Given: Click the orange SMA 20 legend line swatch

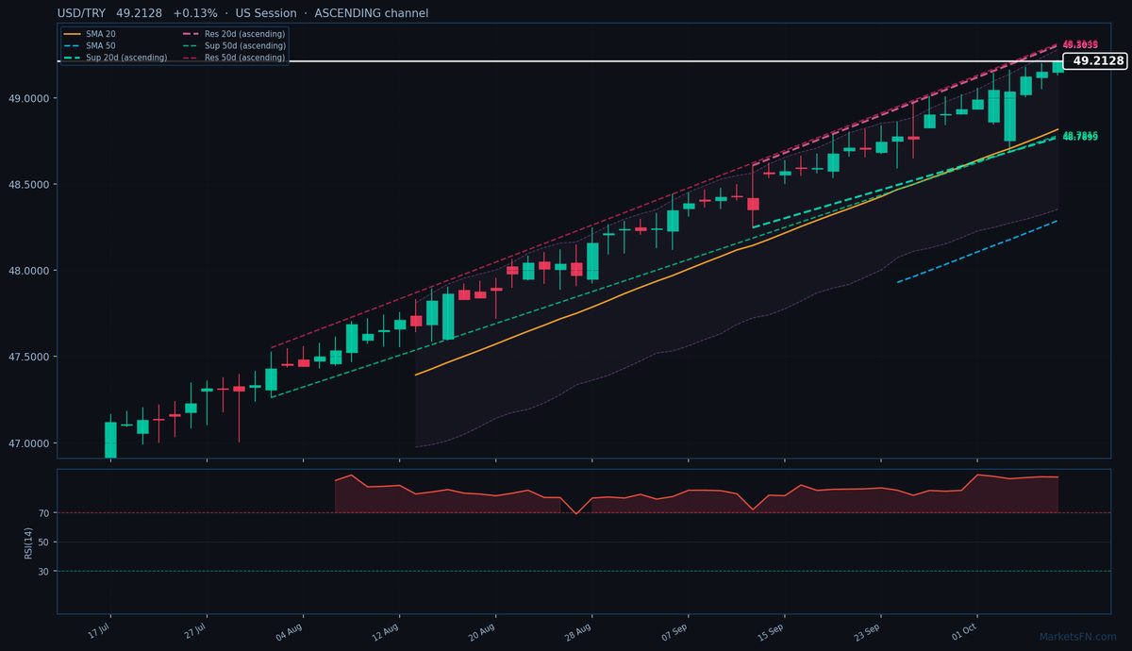Looking at the screenshot, I should (71, 34).
